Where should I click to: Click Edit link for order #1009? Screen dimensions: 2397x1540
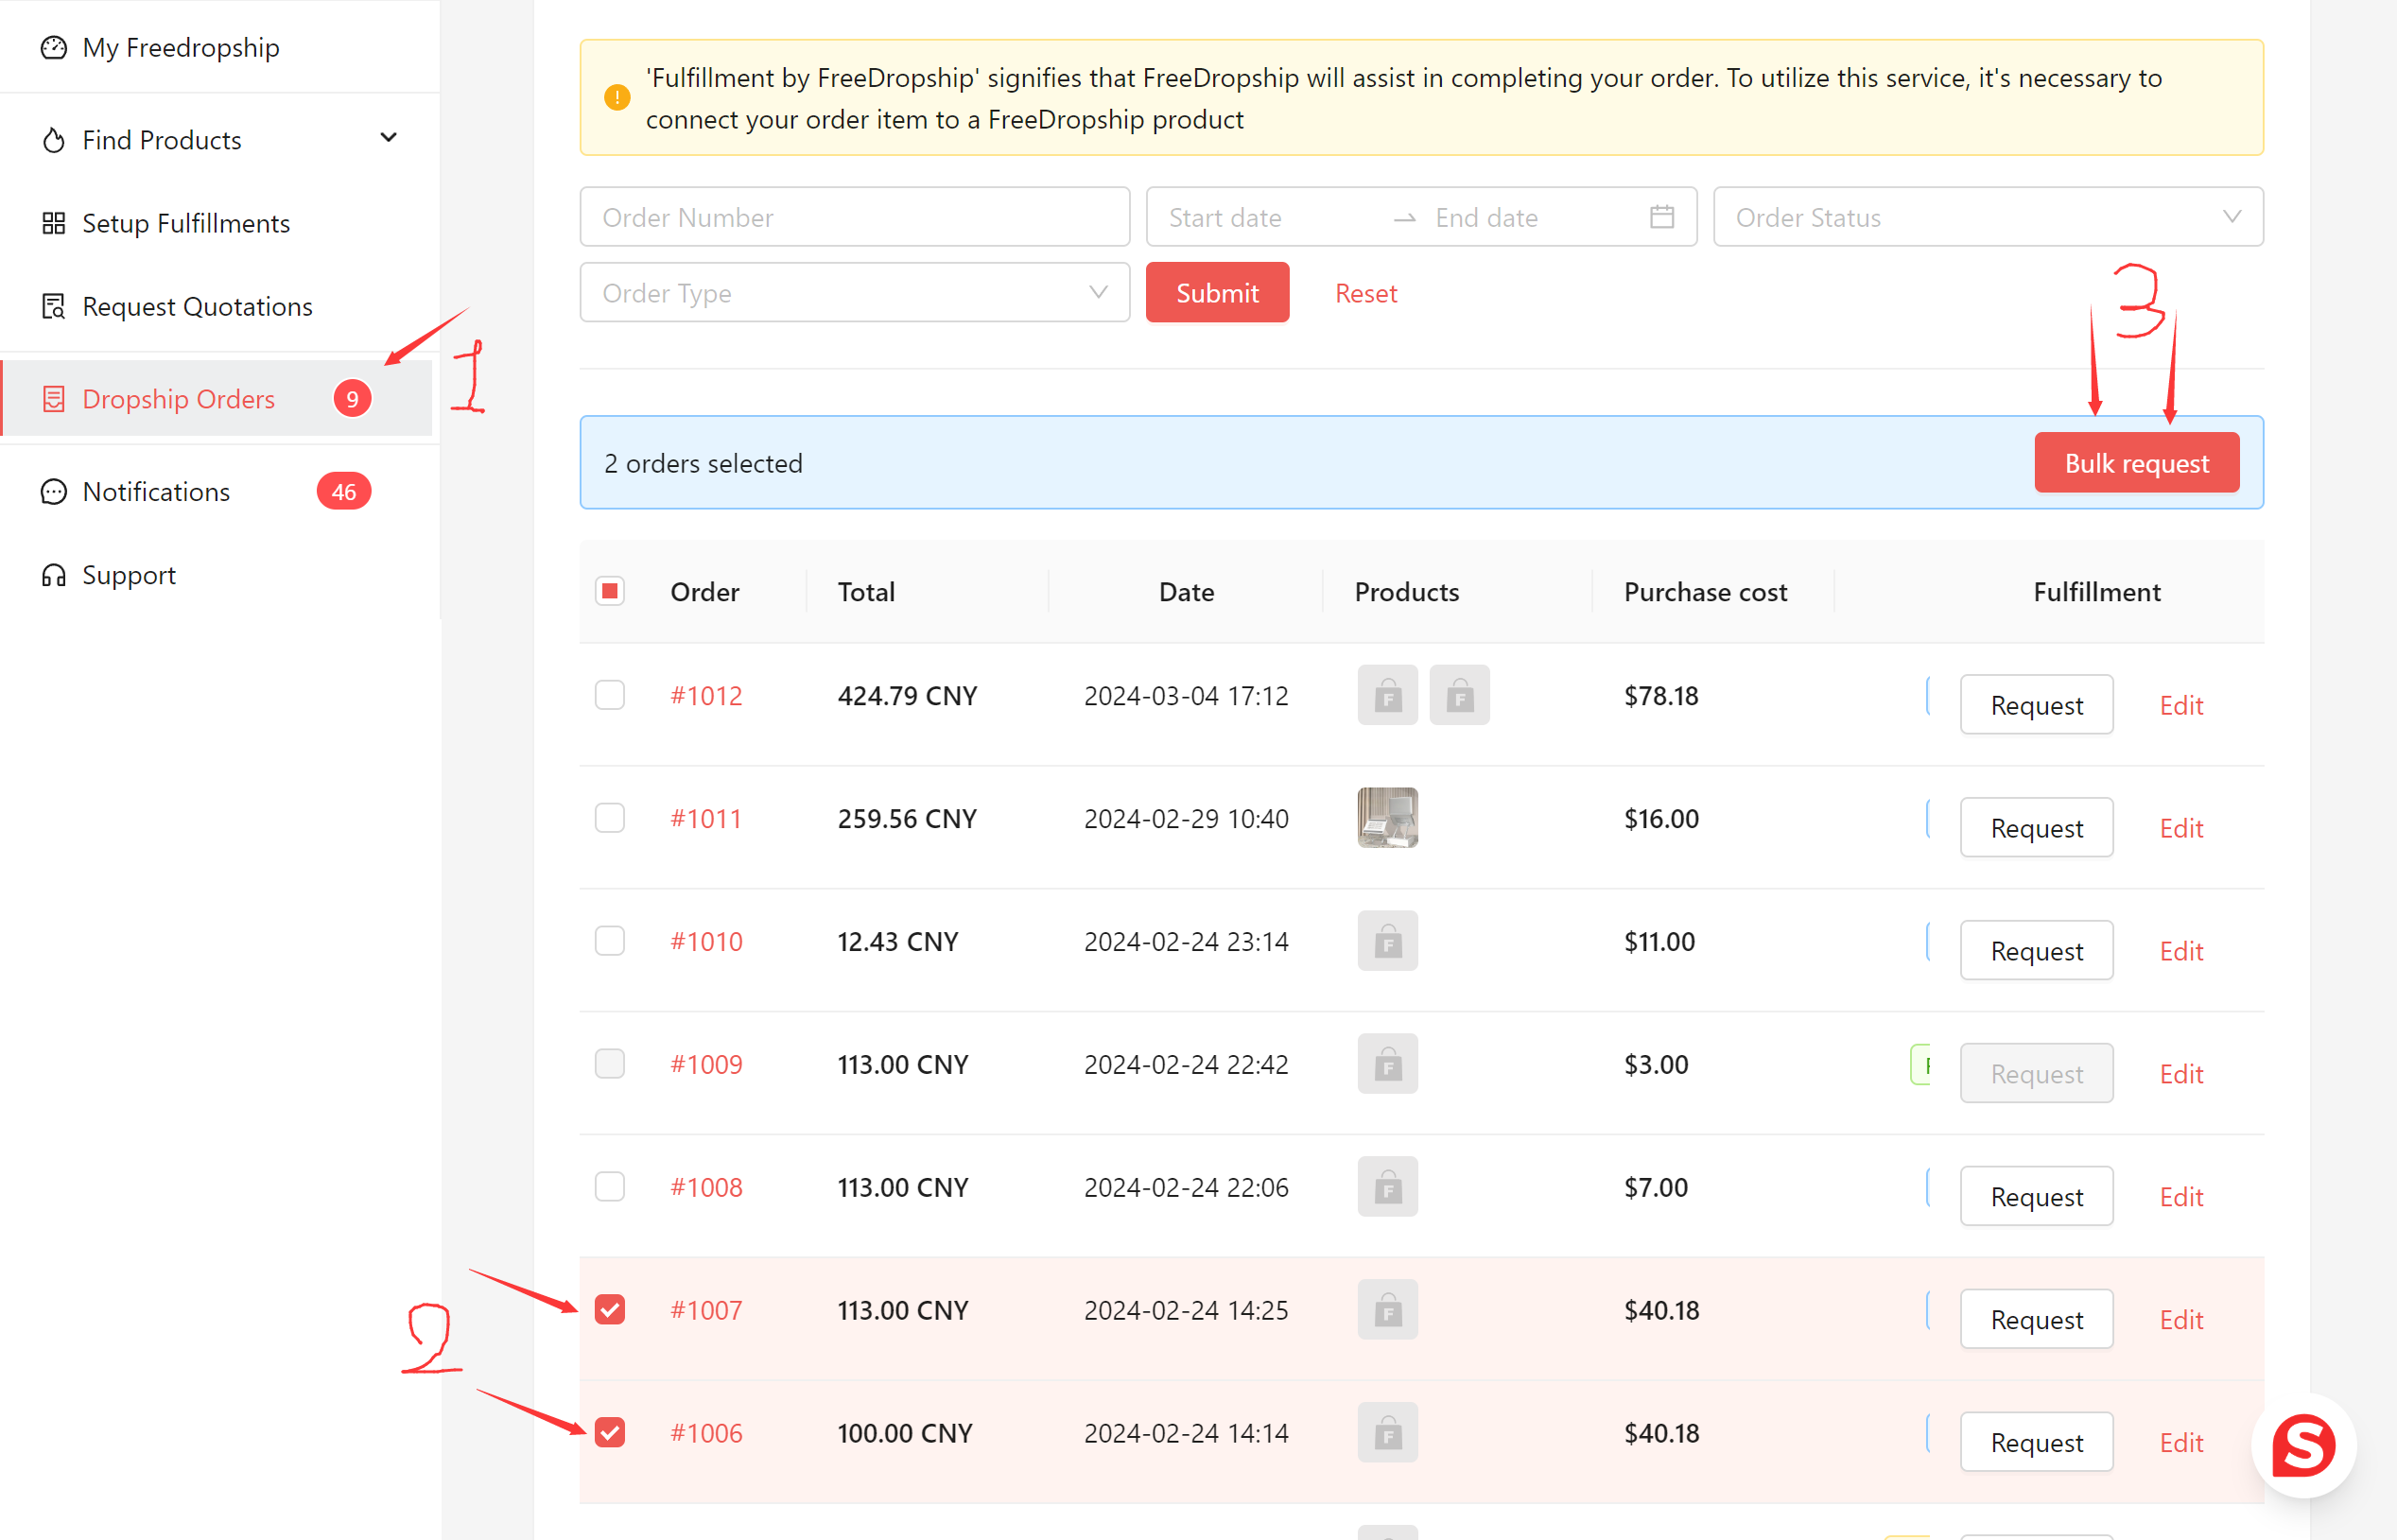(2181, 1074)
